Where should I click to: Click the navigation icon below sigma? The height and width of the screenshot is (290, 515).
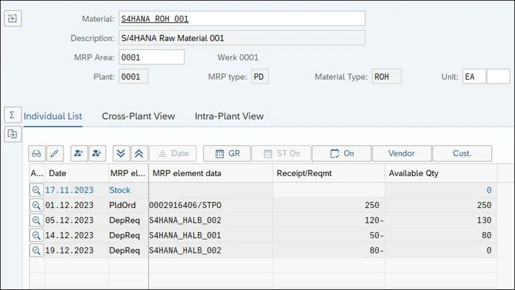click(x=13, y=135)
